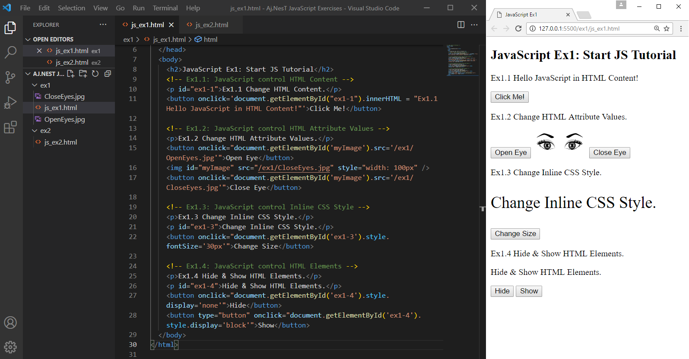Switch to the js_ex2.html editor tab
Screen dimensions: 689x359
[211, 25]
